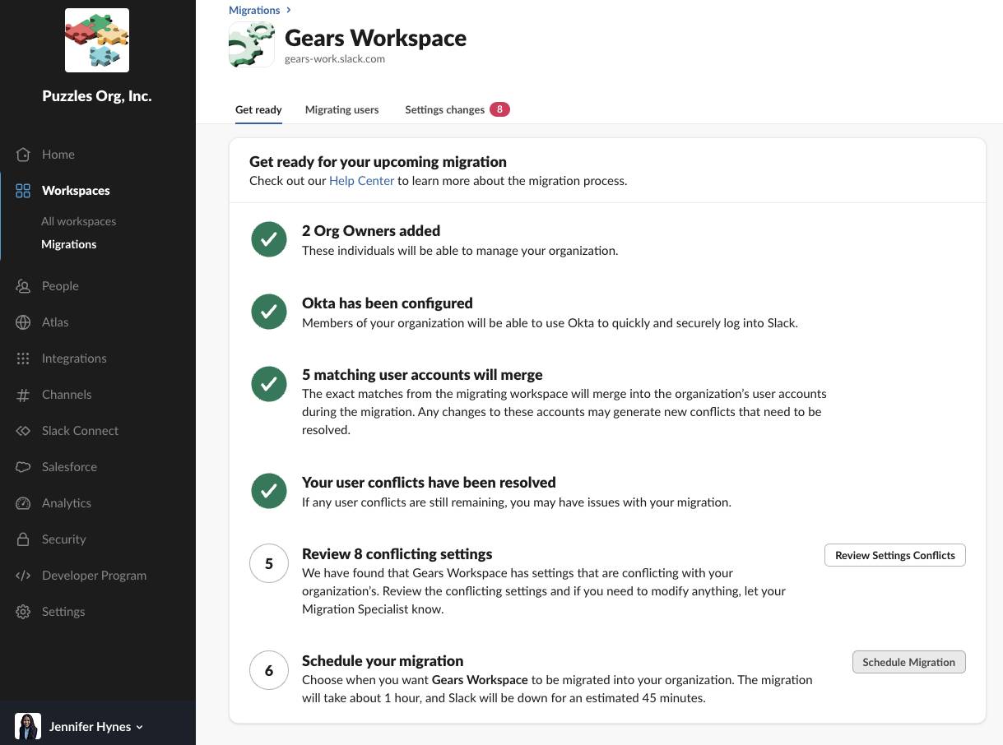
Task: Click checkmark beside Okta has been configured
Action: [268, 312]
